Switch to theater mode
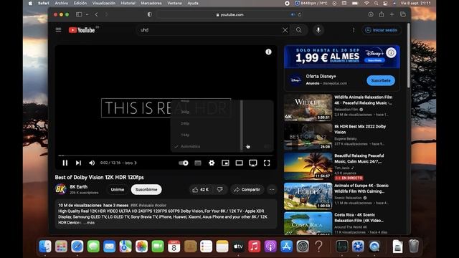Screen dimensions: 459x258 pos(239,163)
